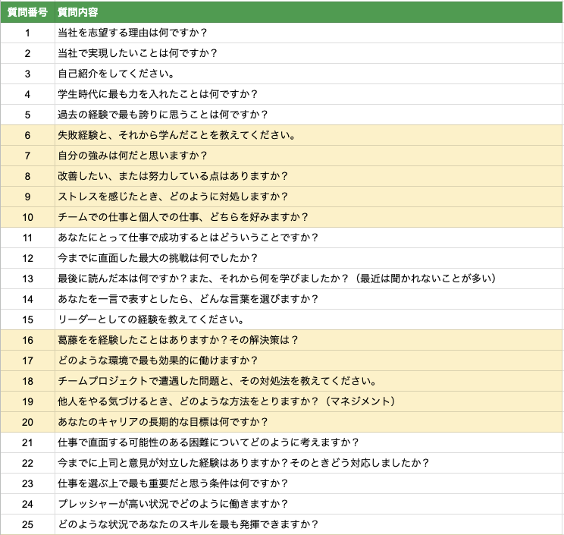
Task: Click question number 2 cell
Action: (28, 53)
